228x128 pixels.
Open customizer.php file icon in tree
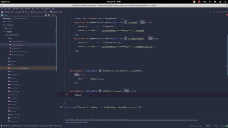pyautogui.click(x=10, y=45)
